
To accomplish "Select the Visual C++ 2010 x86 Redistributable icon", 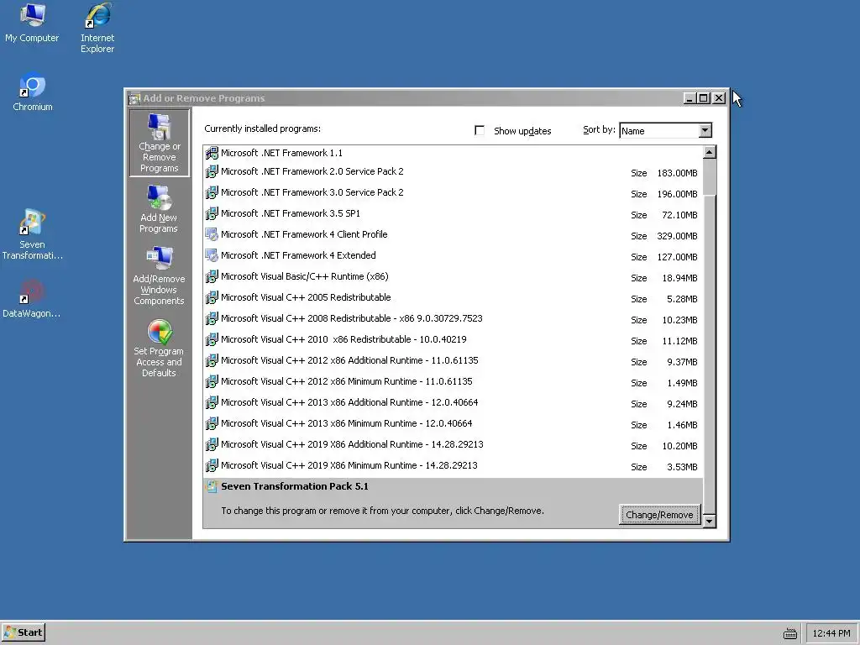I will click(212, 339).
